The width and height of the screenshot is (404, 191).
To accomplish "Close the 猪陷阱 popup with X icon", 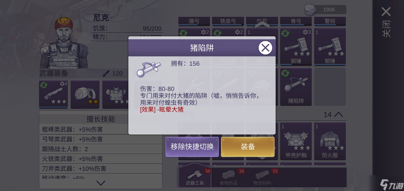I will [x=265, y=48].
